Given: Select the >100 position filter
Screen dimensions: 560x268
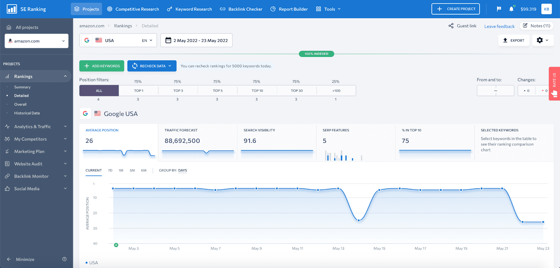Looking at the screenshot, I should (336, 91).
